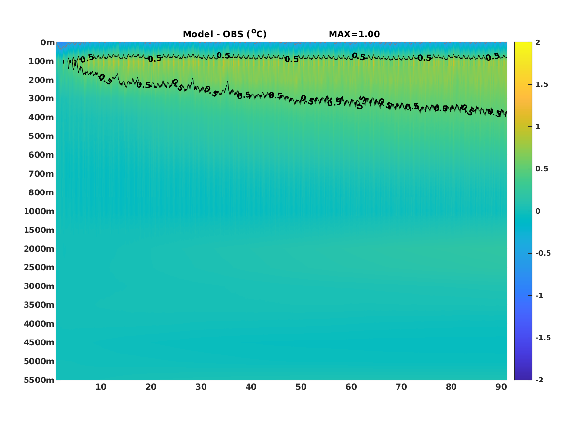Click x-axis tick label 30
Image resolution: width=563 pixels, height=422 pixels.
(201, 387)
